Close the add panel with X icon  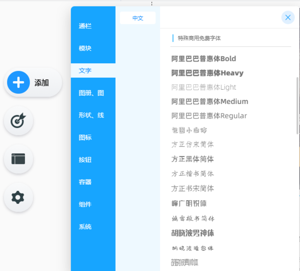click(288, 17)
